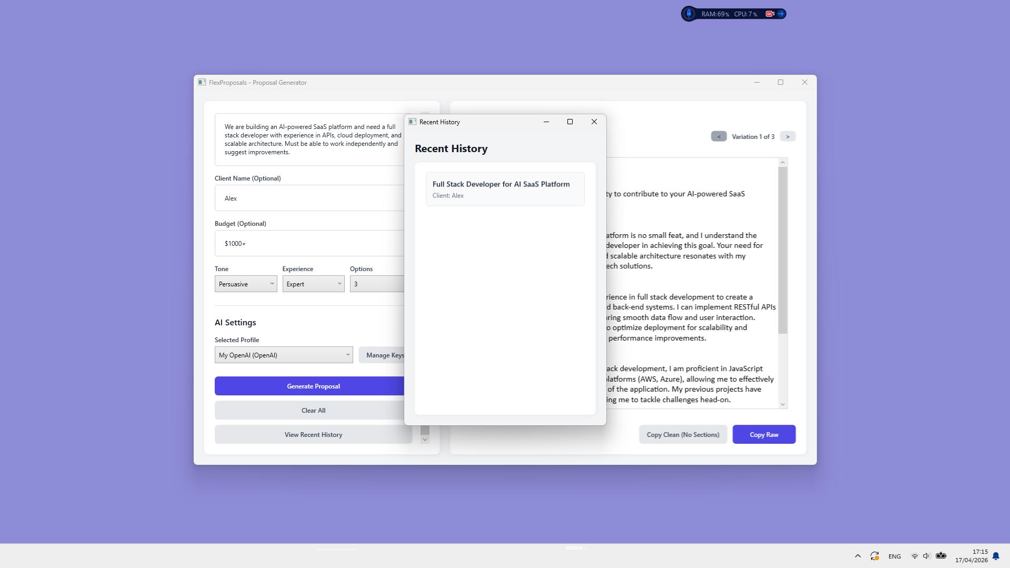Click the Variation 1 of 3 label

pos(753,136)
